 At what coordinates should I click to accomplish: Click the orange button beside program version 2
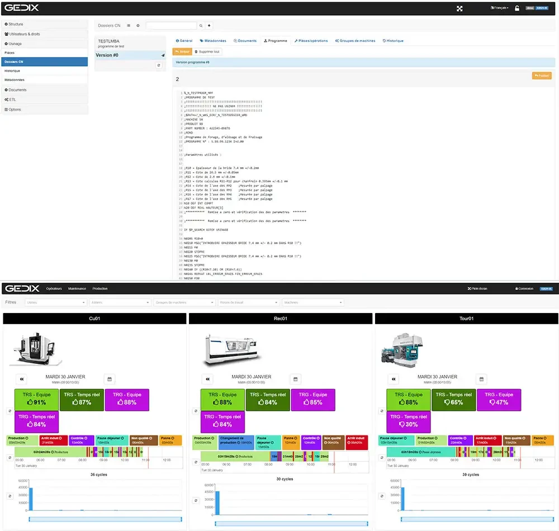[x=542, y=75]
